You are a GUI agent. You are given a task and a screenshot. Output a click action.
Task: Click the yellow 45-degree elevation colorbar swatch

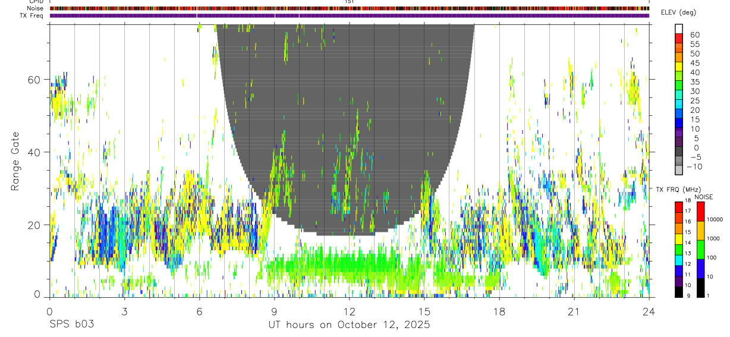coord(679,67)
